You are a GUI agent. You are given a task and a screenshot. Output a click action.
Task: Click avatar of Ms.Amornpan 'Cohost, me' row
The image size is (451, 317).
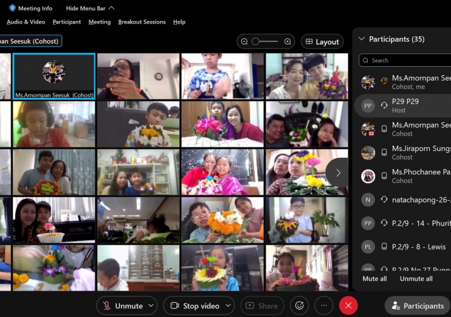(368, 82)
